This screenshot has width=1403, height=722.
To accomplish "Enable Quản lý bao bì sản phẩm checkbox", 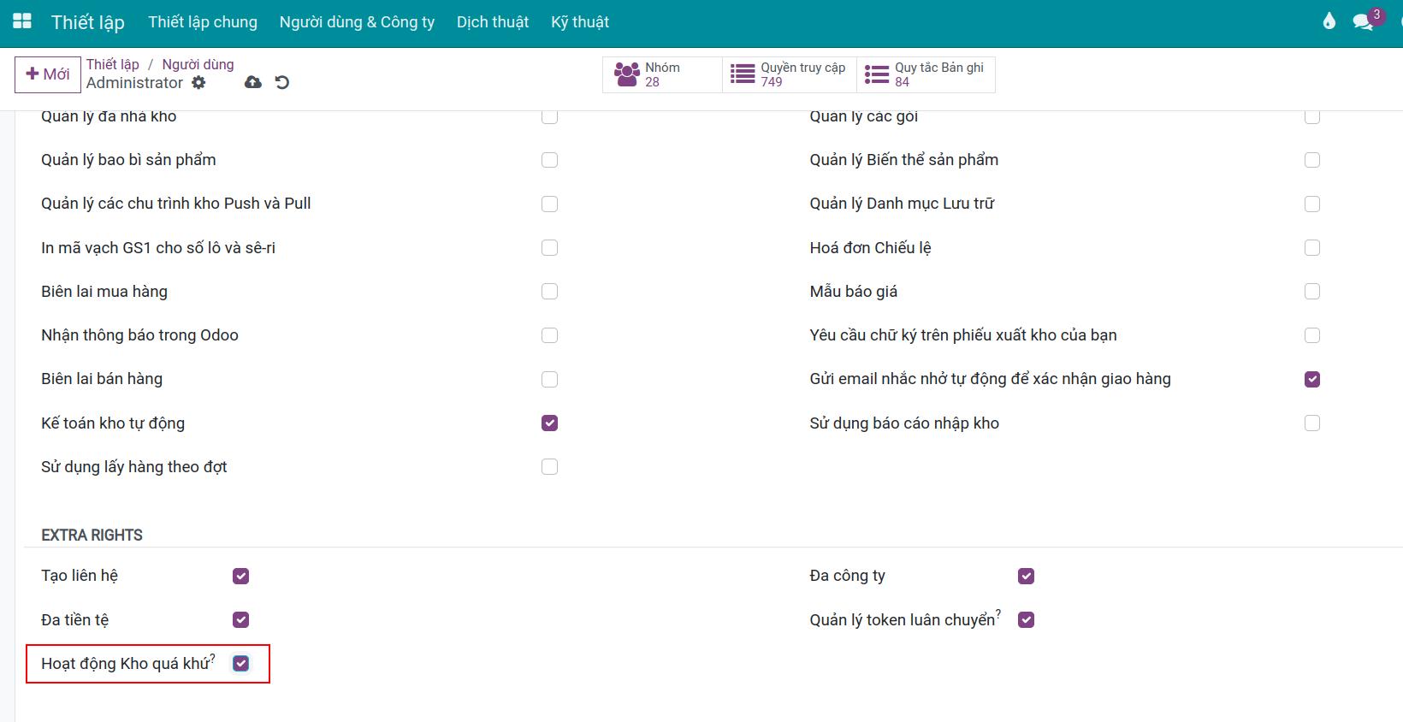I will point(549,160).
